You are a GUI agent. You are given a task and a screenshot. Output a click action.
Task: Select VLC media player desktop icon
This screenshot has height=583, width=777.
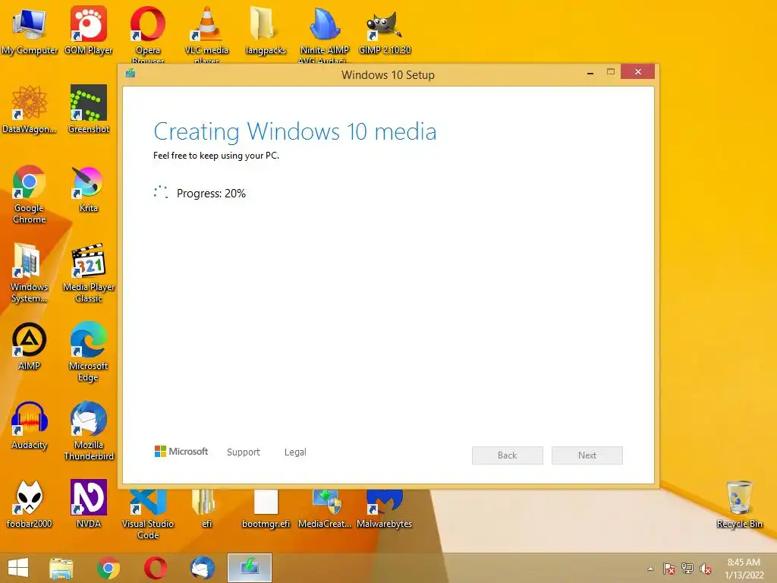tap(206, 33)
